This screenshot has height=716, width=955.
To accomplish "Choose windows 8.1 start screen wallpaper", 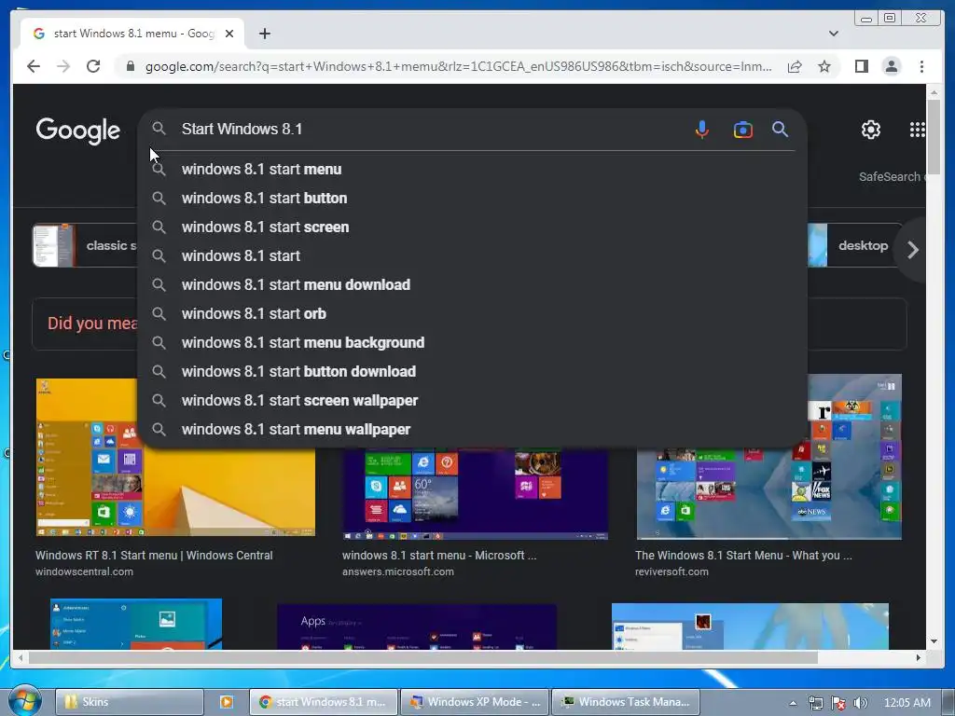I will (x=473, y=401).
